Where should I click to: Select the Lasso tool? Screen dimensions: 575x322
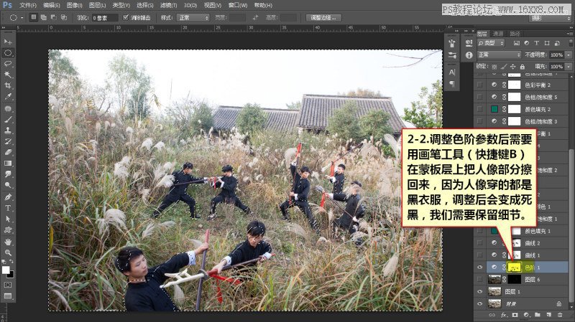click(8, 64)
